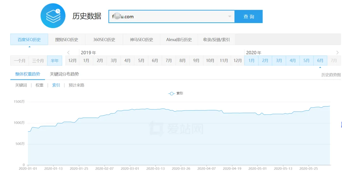The width and height of the screenshot is (342, 175).
Task: Select 8月 on the month timeline
Action: [x=182, y=61]
